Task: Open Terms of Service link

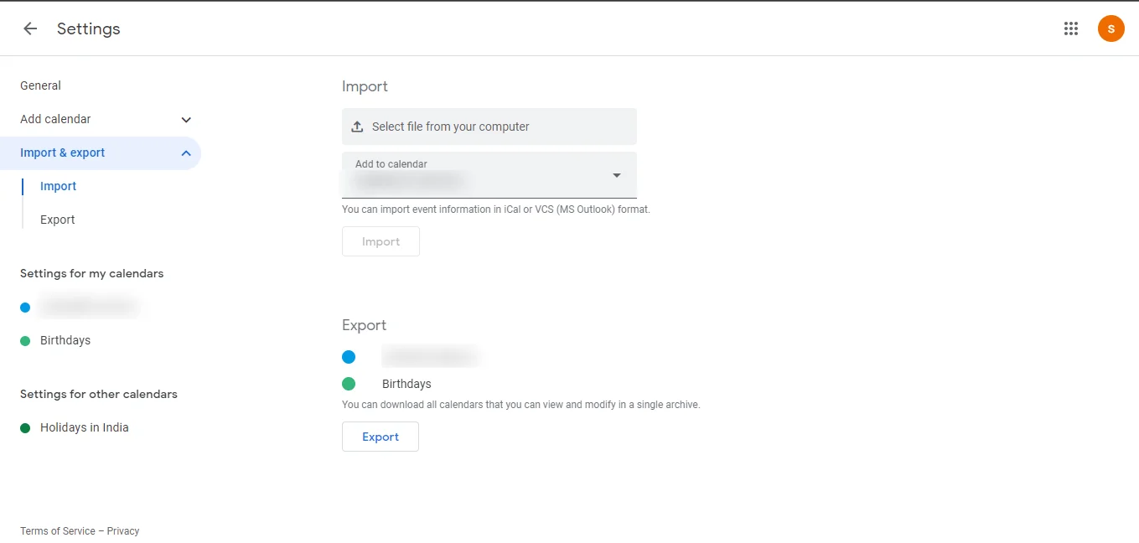Action: pos(58,531)
